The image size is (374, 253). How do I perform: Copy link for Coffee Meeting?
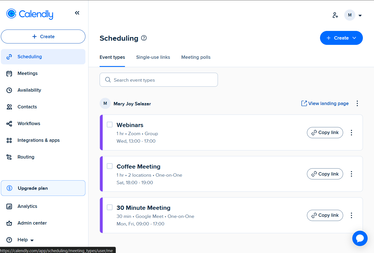tap(325, 174)
